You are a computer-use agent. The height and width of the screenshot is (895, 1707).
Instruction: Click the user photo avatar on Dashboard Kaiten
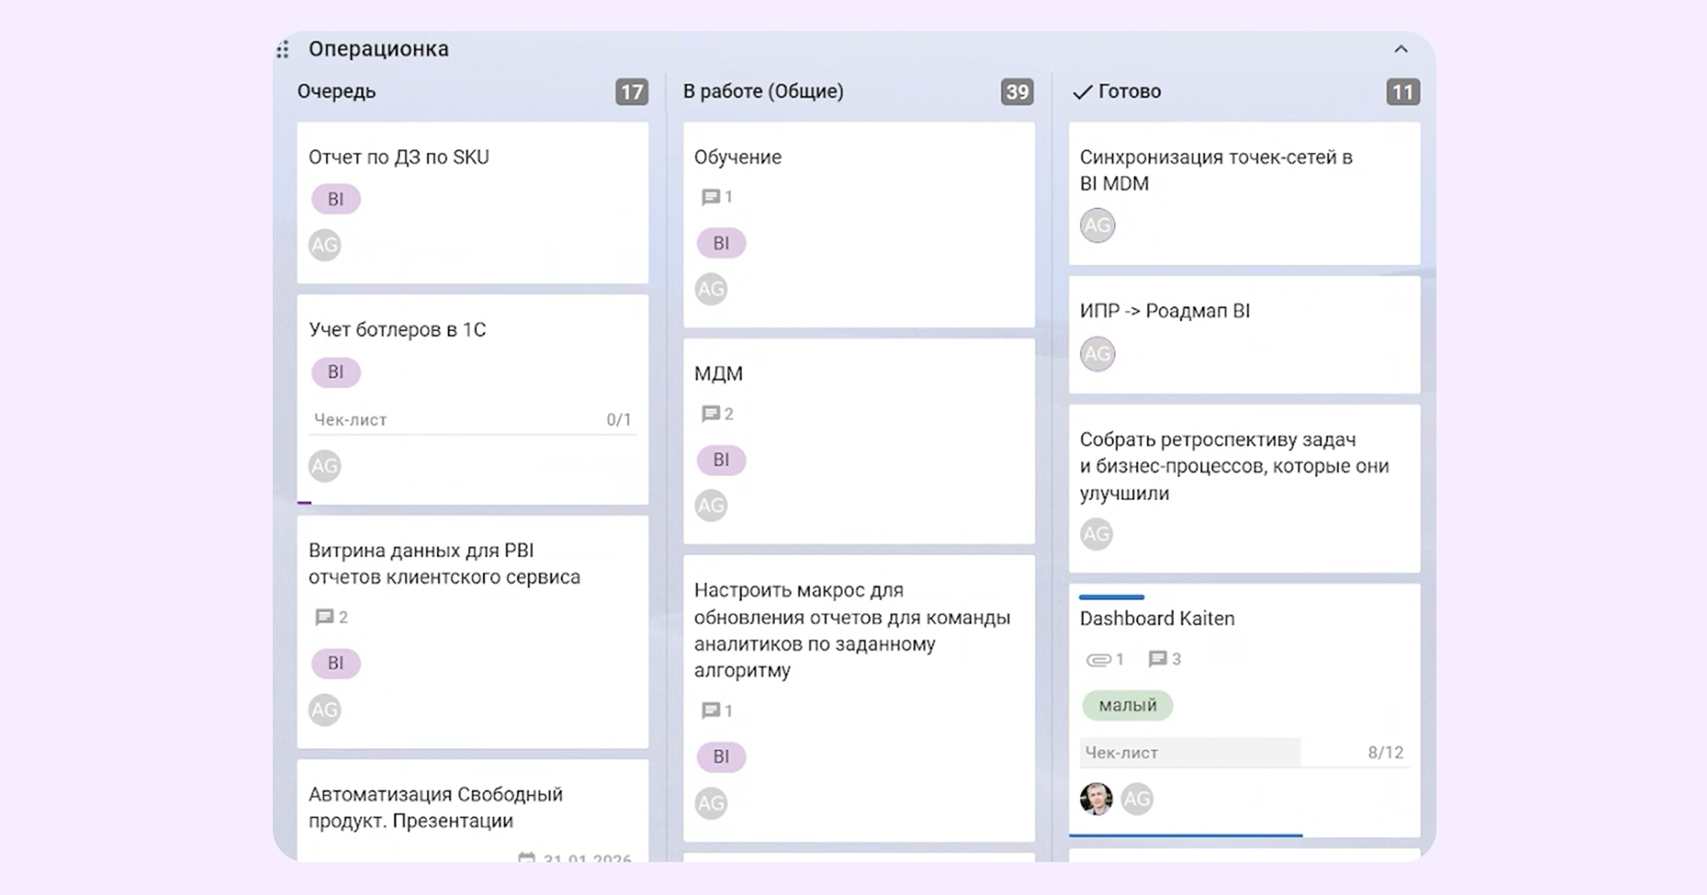1096,799
